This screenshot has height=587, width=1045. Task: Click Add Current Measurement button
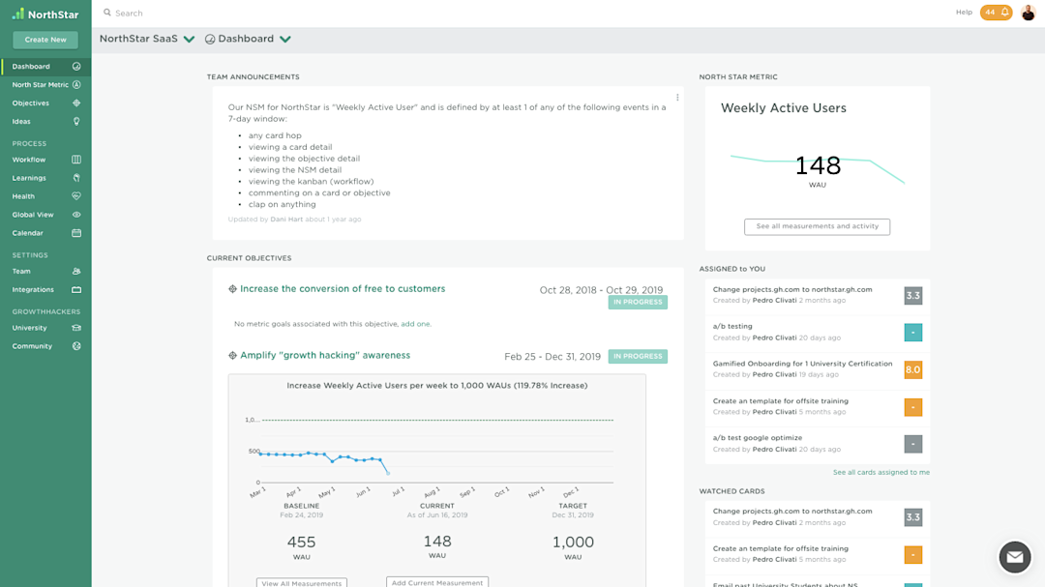tap(437, 582)
